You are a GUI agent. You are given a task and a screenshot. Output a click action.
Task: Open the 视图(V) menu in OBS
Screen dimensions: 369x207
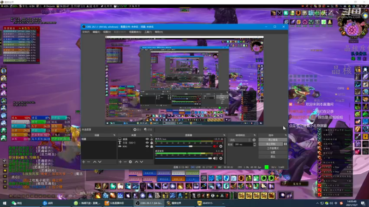tap(107, 32)
